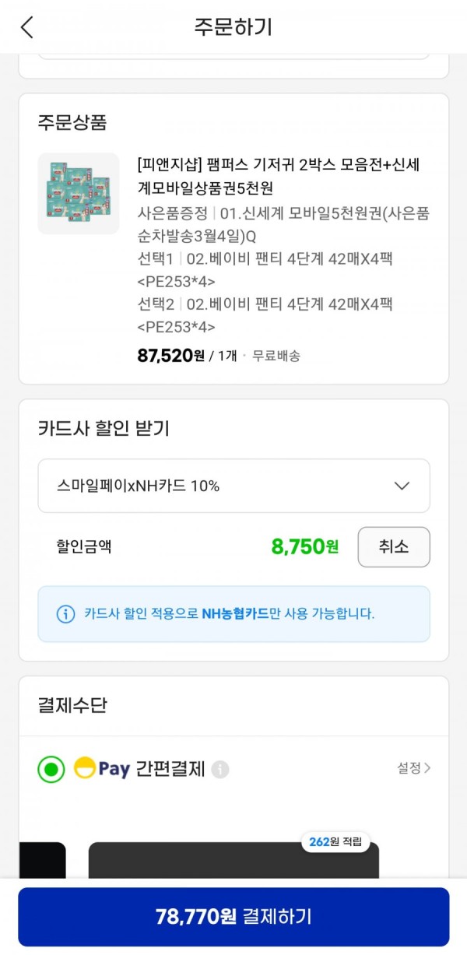Tap the 결제수단 section header
This screenshot has height=955, width=467.
click(72, 706)
